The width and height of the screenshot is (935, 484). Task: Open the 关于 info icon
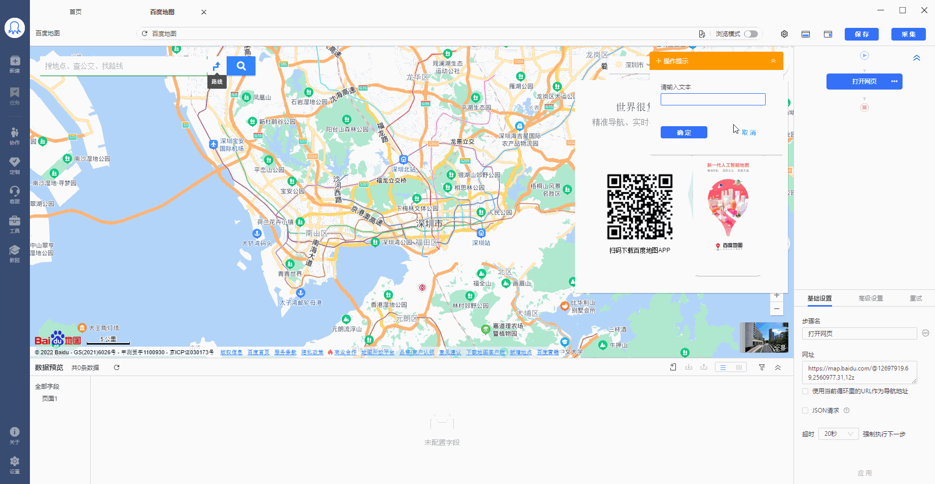(x=15, y=435)
